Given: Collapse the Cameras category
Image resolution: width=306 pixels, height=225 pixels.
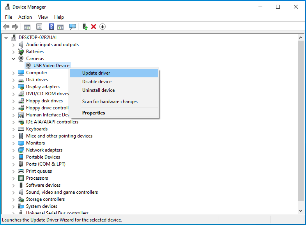Looking at the screenshot, I should 14,59.
